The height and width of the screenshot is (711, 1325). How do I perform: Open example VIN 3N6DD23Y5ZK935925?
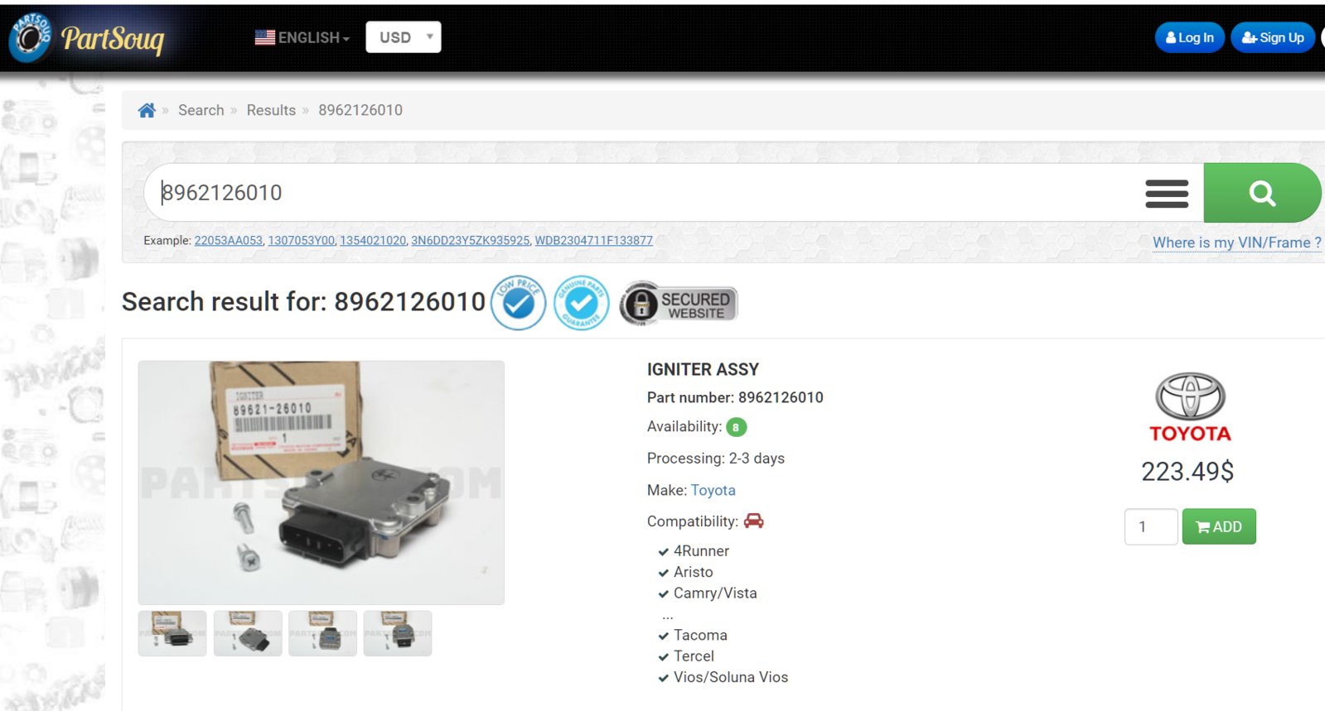click(471, 241)
